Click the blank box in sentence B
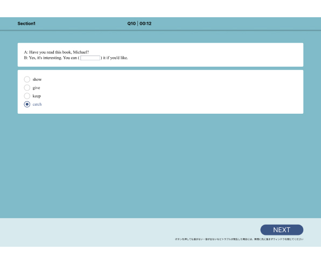 pyautogui.click(x=90, y=58)
